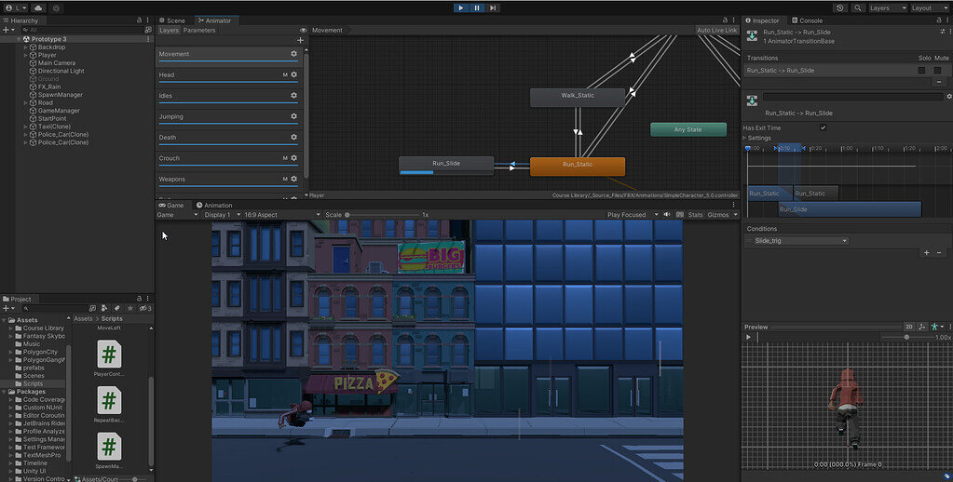
Task: Click the plus icon to add animator layer
Action: 300,41
